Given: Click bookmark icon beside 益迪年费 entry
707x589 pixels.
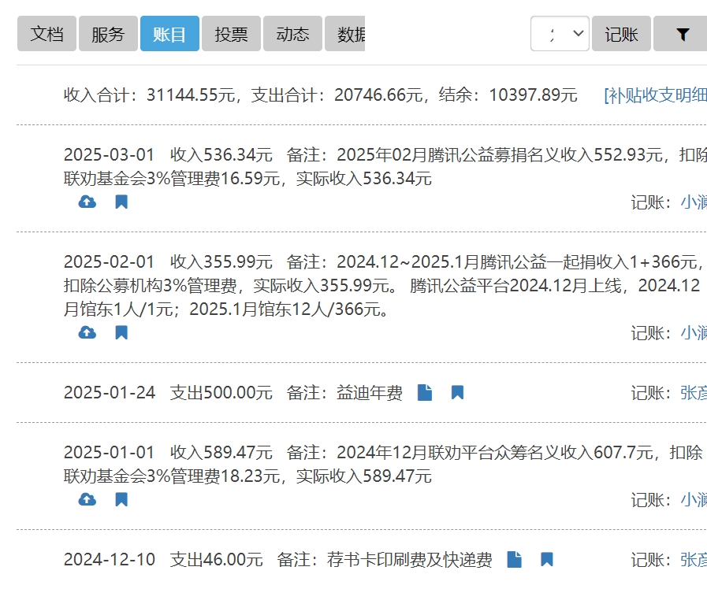Looking at the screenshot, I should pyautogui.click(x=457, y=392).
